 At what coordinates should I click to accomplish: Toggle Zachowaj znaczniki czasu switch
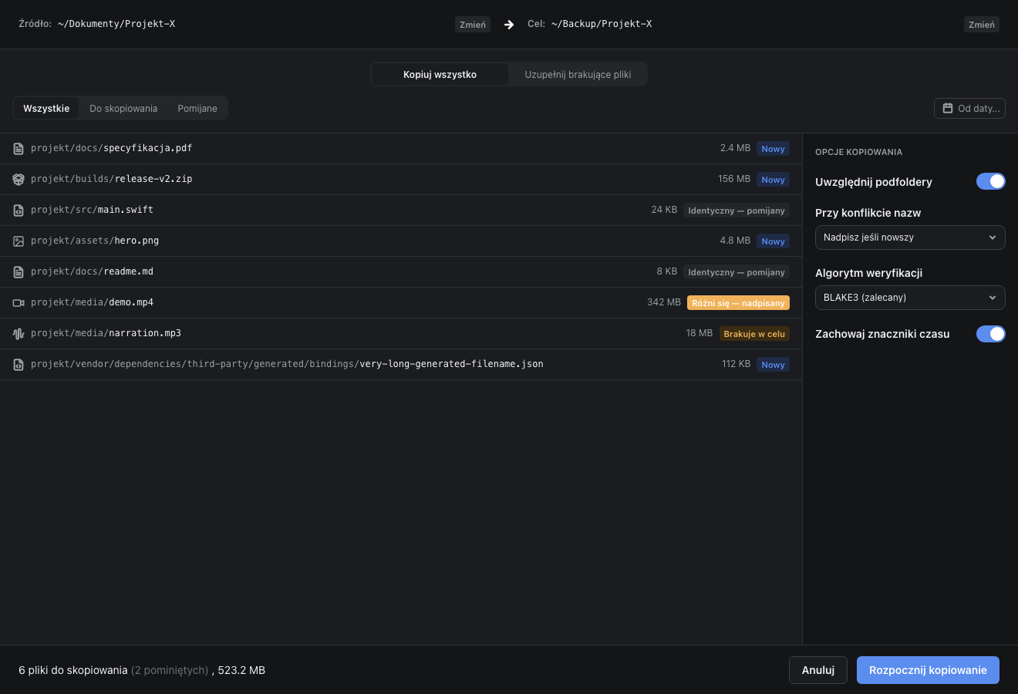click(x=991, y=334)
